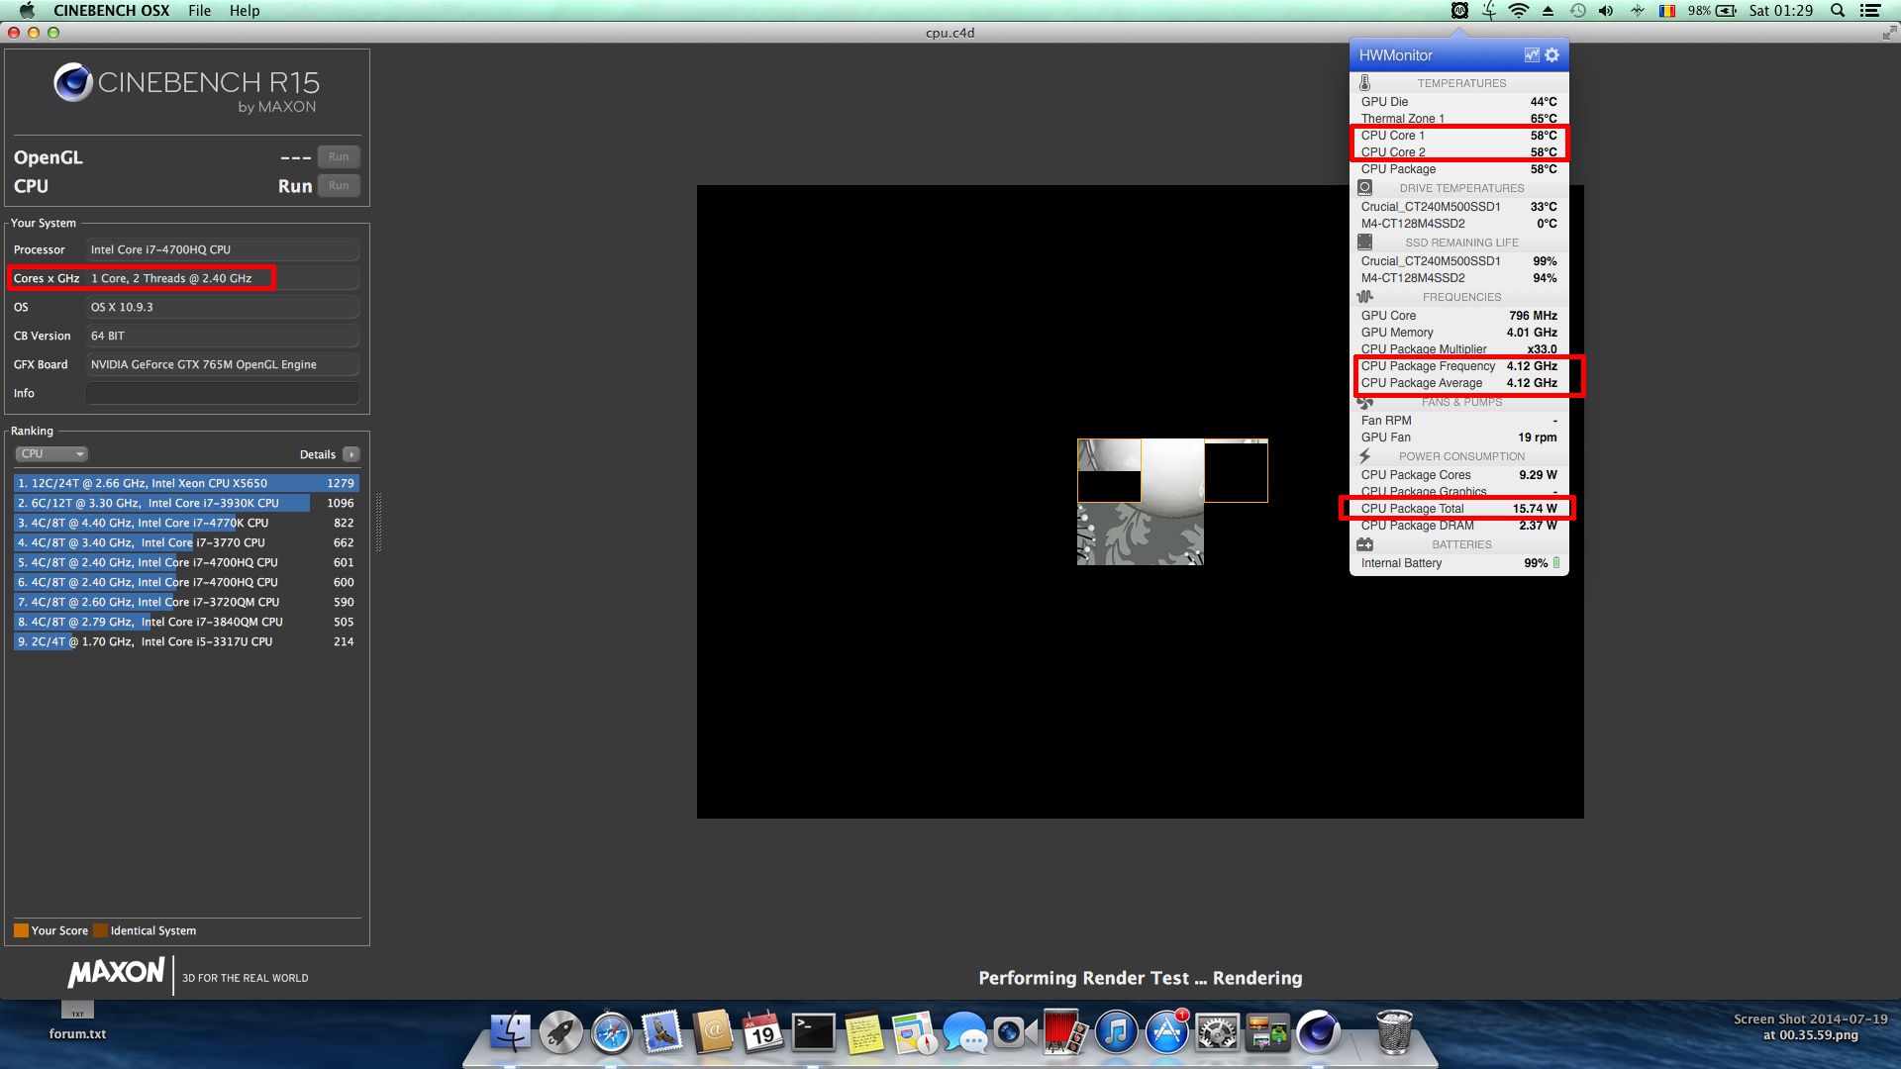
Task: Click the GFX Board field
Action: coord(222,364)
